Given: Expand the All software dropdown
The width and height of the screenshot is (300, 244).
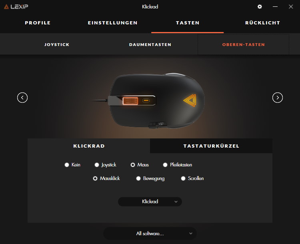Looking at the screenshot, I should (x=150, y=234).
